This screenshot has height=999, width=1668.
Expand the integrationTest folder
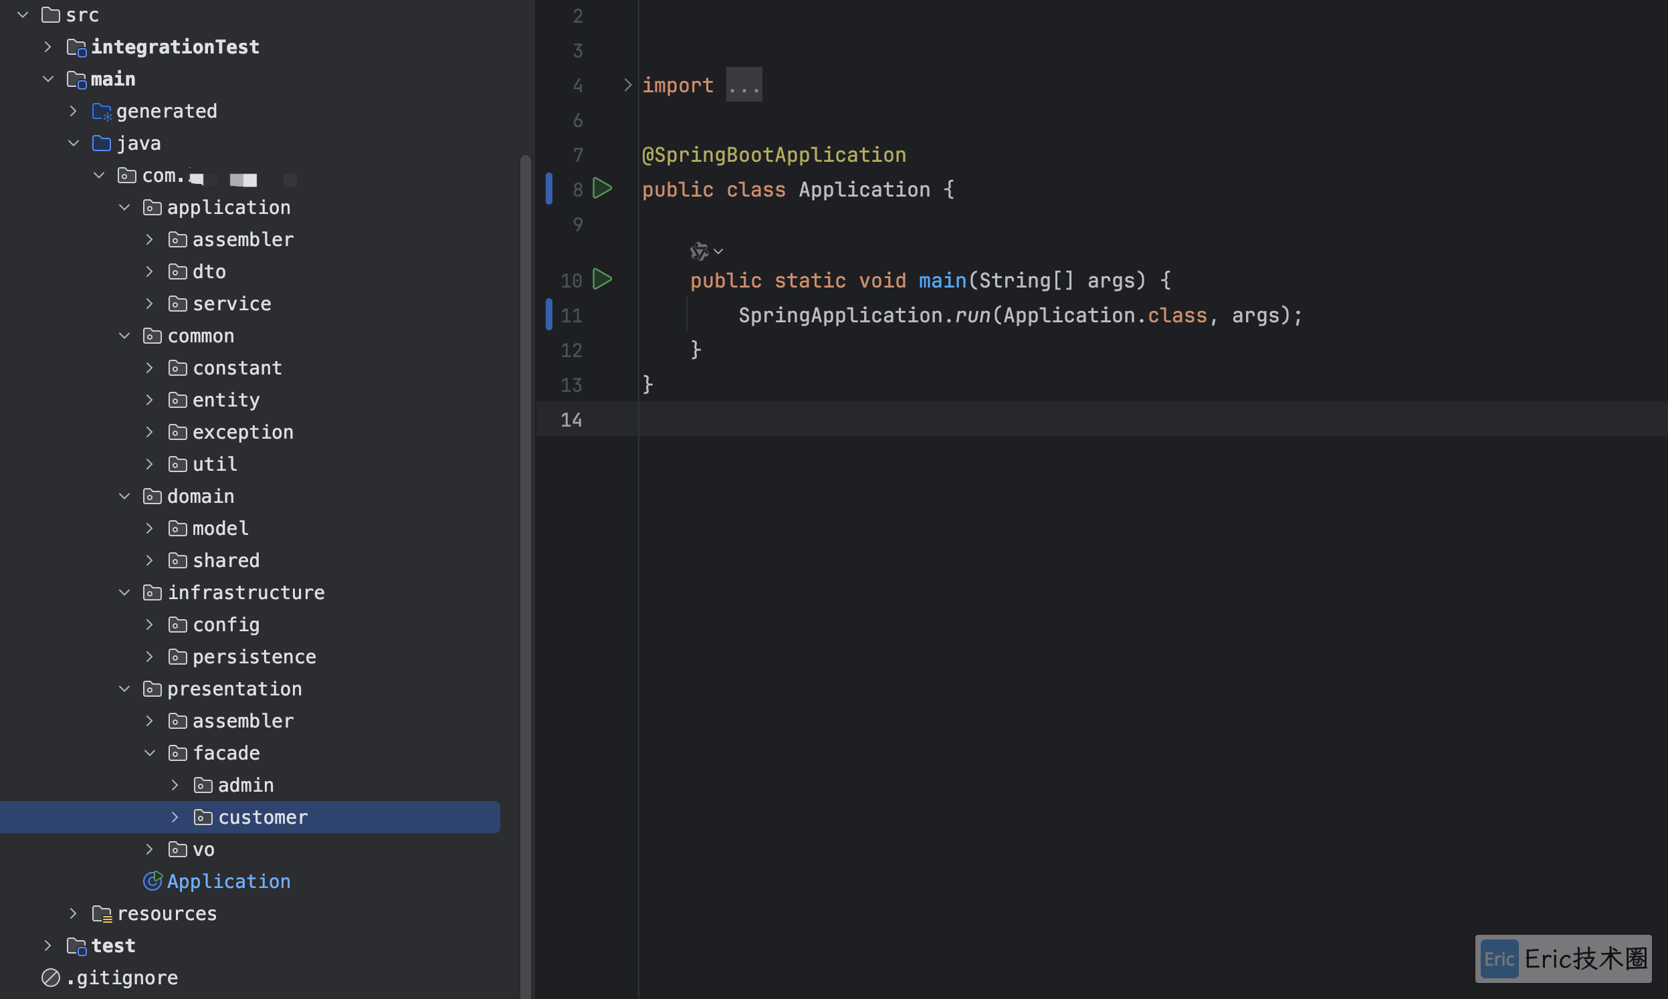click(x=47, y=46)
